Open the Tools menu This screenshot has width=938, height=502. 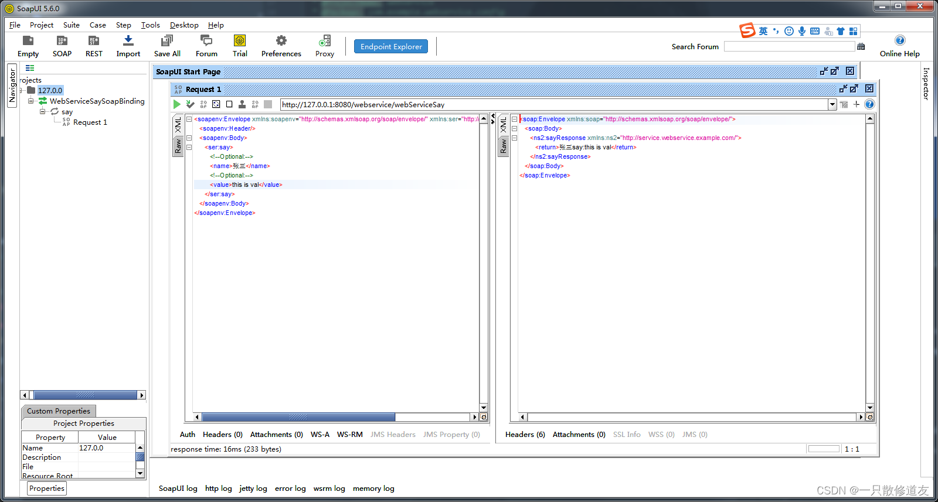click(x=150, y=25)
